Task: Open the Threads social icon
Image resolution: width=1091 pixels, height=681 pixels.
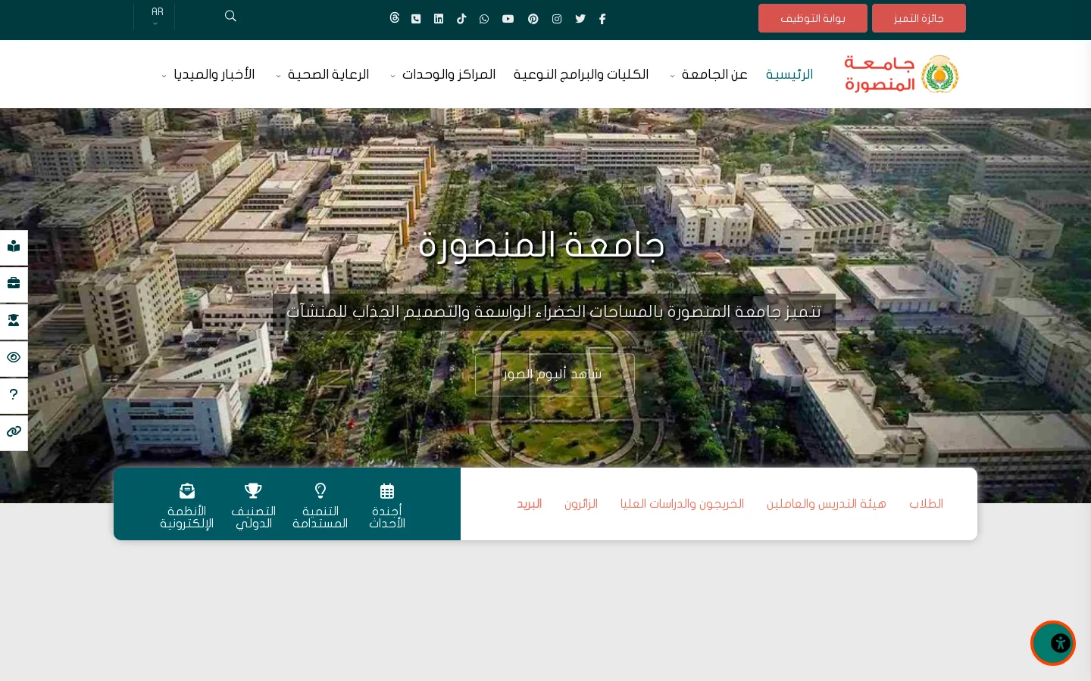Action: click(x=395, y=17)
